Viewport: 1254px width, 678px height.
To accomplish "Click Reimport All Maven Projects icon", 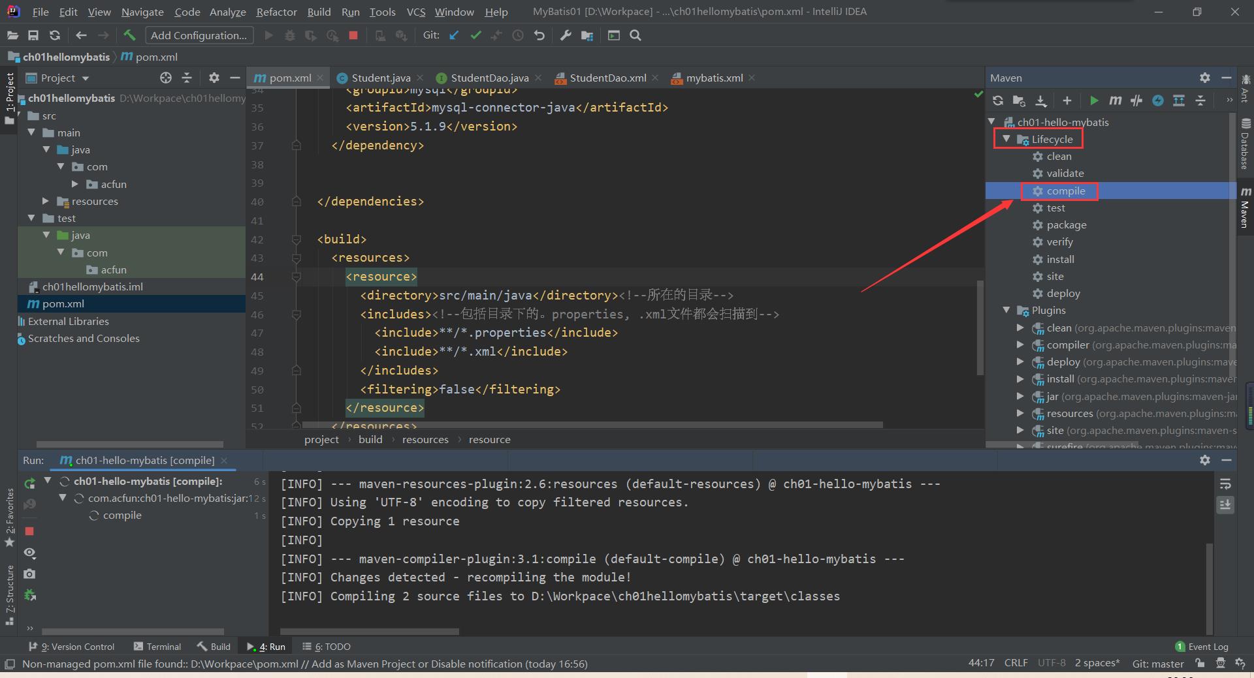I will pos(997,100).
